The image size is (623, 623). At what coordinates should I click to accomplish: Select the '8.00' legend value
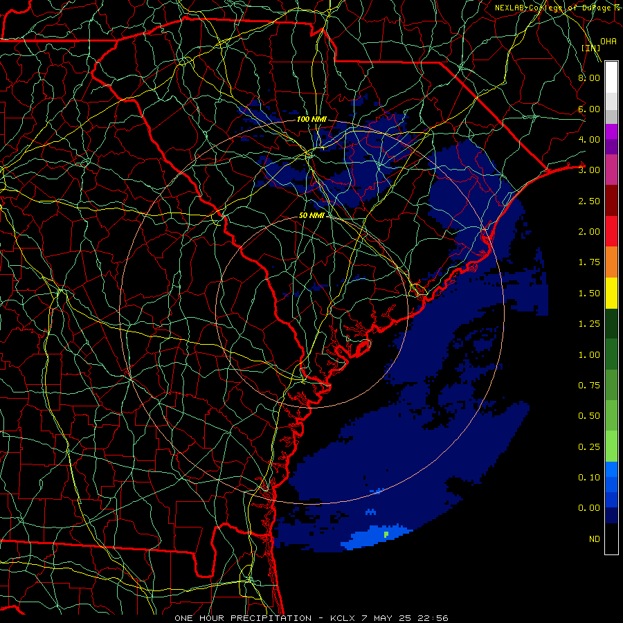pos(589,78)
